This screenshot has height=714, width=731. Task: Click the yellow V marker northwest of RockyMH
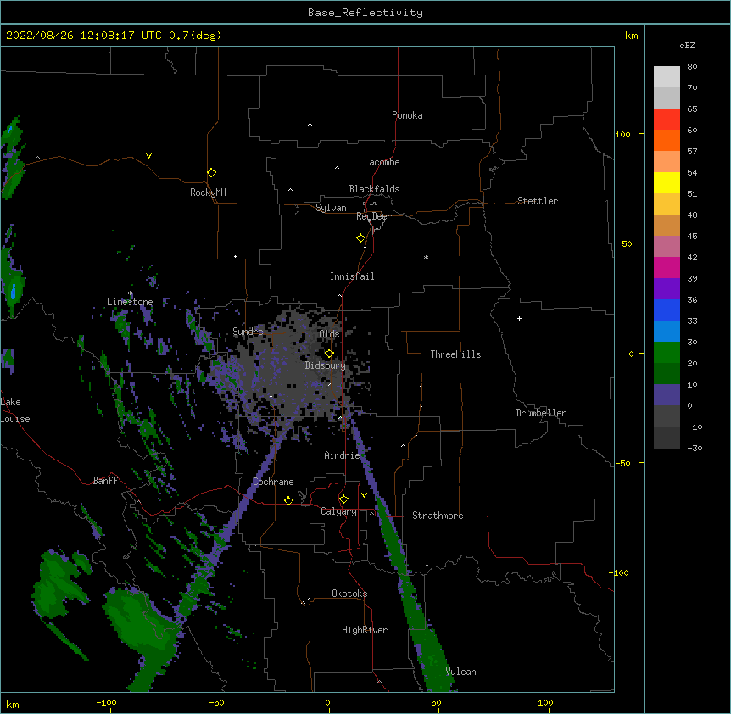point(148,156)
